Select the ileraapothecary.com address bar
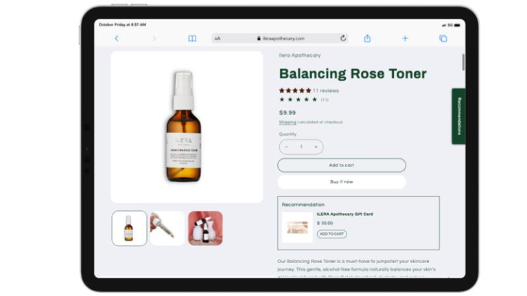The height and width of the screenshot is (296, 527). (280, 38)
